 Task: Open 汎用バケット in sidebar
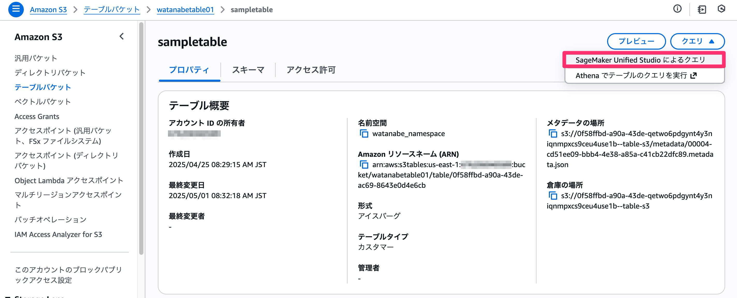[36, 58]
